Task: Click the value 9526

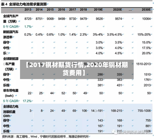Action: (x=99, y=19)
